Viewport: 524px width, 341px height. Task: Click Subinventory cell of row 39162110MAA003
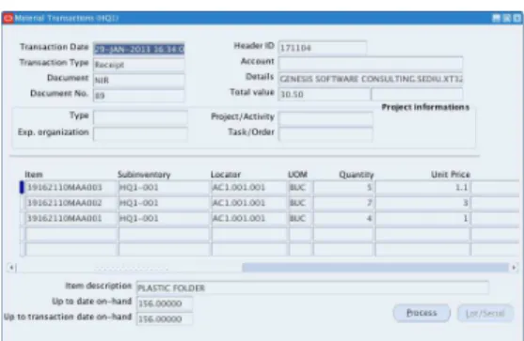coord(164,187)
